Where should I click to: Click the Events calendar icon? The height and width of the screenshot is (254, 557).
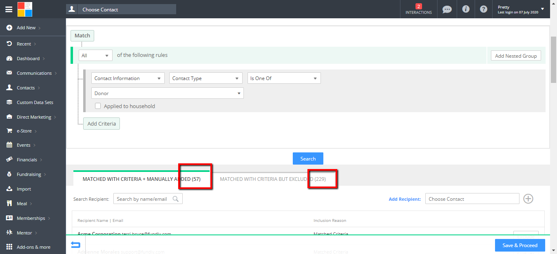pyautogui.click(x=9, y=145)
